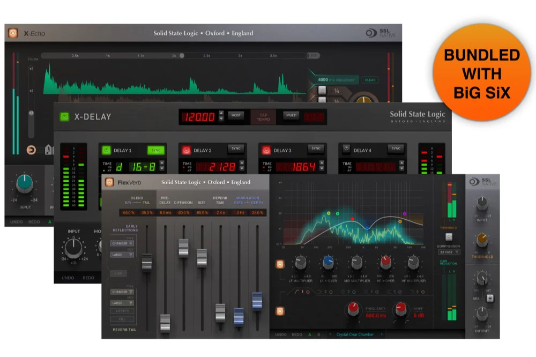Click the X-Echo power icon
The height and width of the screenshot is (357, 536).
(13, 33)
